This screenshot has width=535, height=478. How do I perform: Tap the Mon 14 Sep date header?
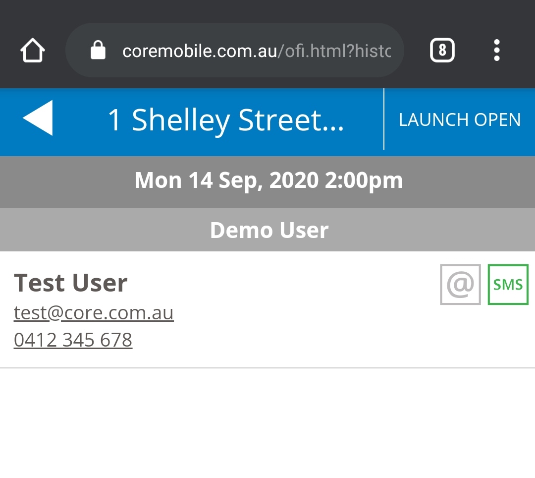pyautogui.click(x=268, y=181)
